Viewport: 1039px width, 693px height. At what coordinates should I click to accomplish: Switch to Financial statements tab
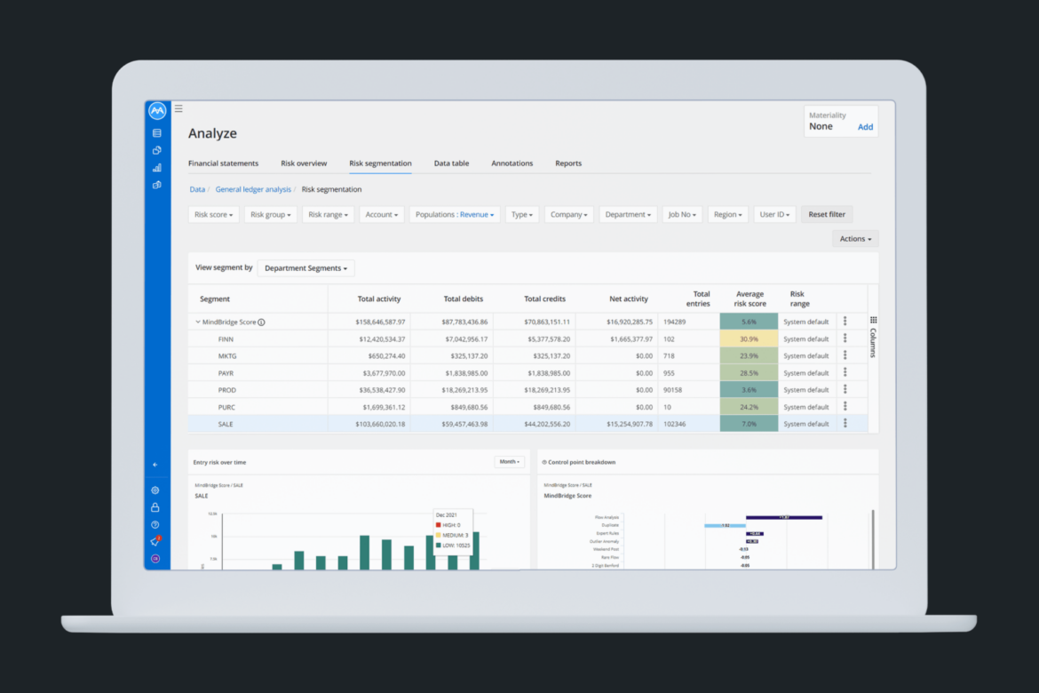tap(223, 163)
